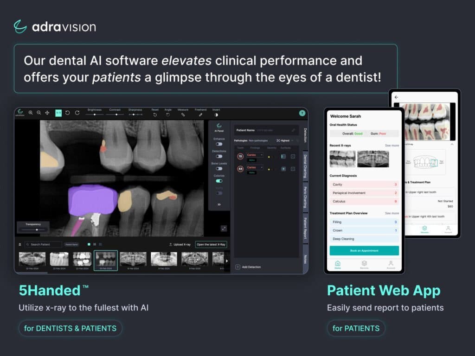This screenshot has height=356, width=475.
Task: Open the Dental Charting side tab
Action: click(x=305, y=166)
